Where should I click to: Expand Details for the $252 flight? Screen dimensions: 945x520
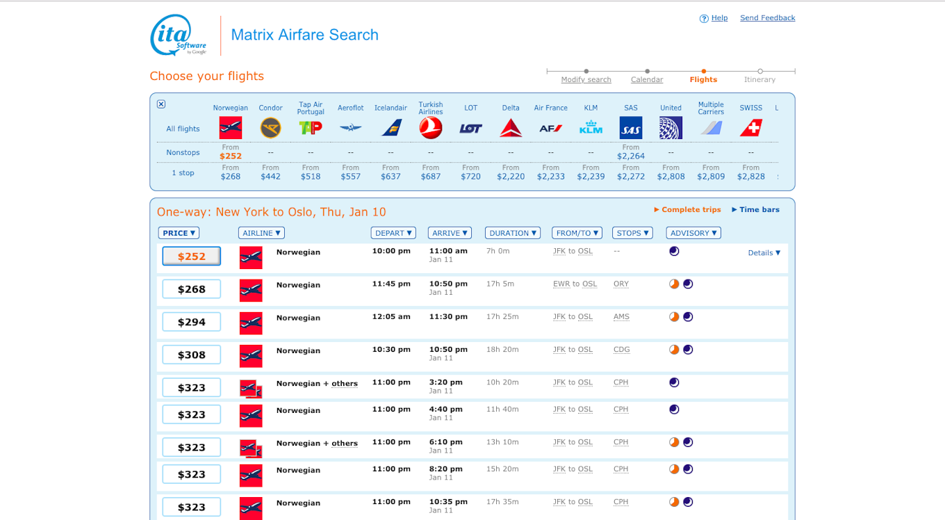click(764, 253)
